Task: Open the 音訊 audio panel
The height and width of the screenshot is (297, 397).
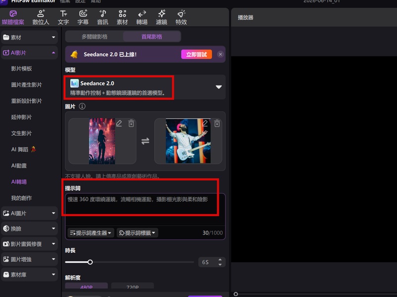Action: coord(103,17)
